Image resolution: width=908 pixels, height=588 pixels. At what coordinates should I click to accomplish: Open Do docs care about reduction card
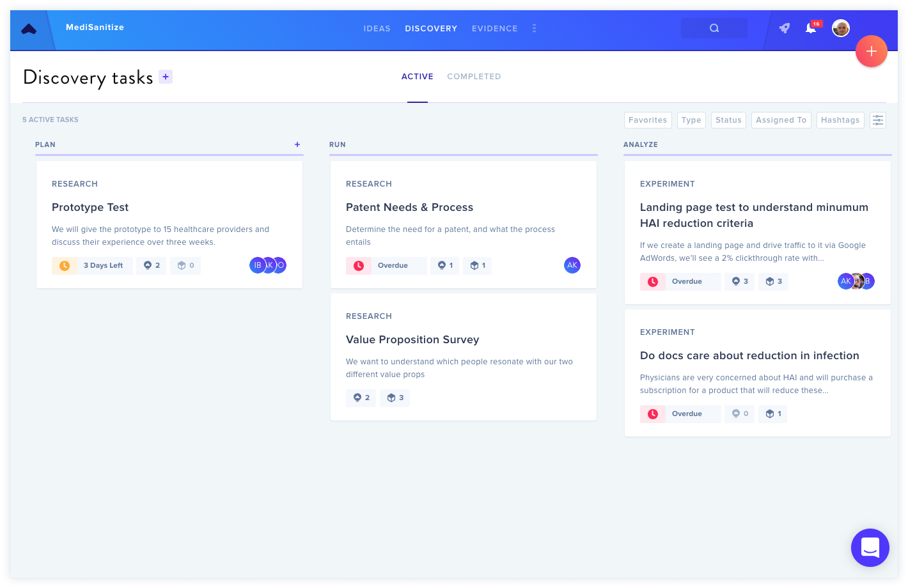(749, 355)
